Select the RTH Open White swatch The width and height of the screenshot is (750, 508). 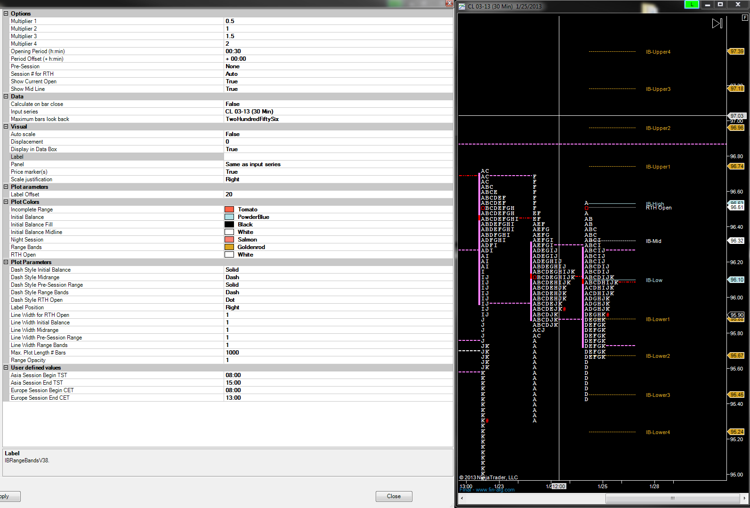(x=229, y=255)
